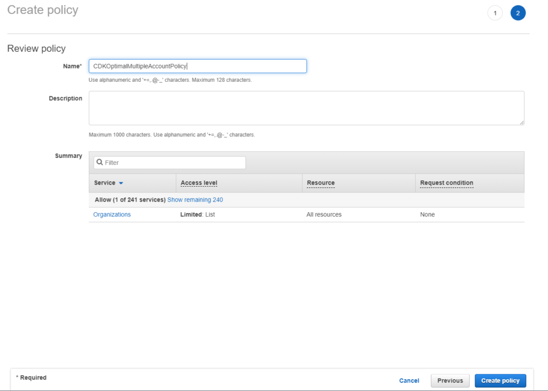The image size is (548, 391).
Task: Click the step 2 wizard indicator
Action: (517, 12)
